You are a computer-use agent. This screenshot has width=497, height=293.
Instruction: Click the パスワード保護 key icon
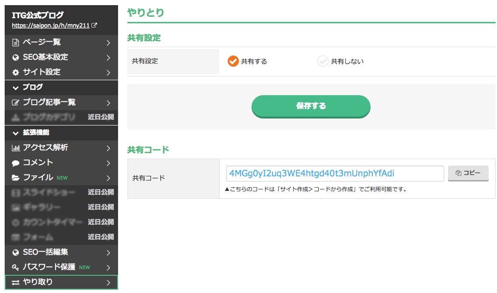point(15,267)
